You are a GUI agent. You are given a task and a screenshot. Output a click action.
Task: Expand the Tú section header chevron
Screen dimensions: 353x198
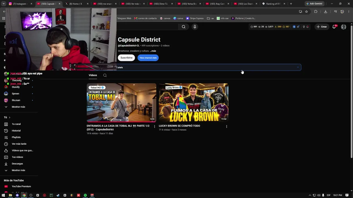(9, 117)
